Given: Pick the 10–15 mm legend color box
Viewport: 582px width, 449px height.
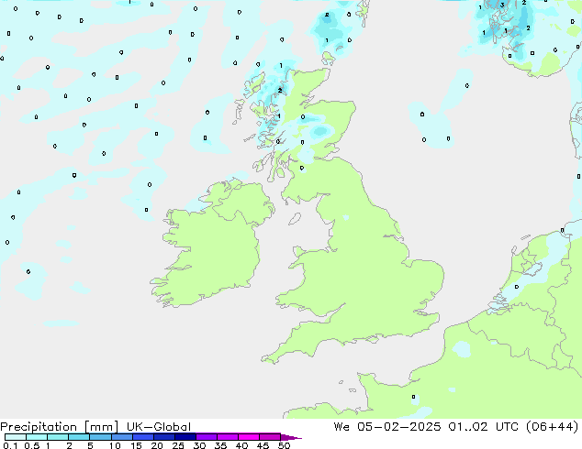Looking at the screenshot, I should (x=121, y=437).
